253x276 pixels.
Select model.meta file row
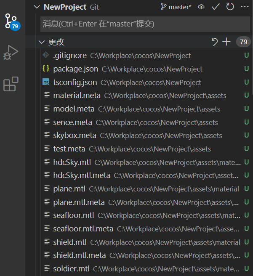[x=146, y=109]
